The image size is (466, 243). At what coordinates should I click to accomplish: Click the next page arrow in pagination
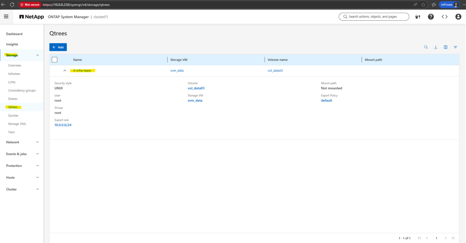(446, 238)
